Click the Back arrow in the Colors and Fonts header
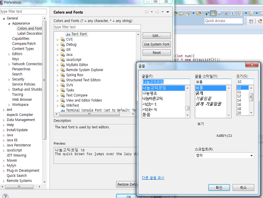This screenshot has width=263, height=198. [x=147, y=12]
